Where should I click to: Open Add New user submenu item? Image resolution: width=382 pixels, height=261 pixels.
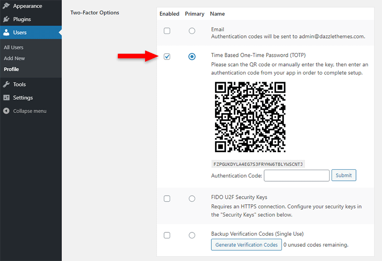tap(15, 59)
